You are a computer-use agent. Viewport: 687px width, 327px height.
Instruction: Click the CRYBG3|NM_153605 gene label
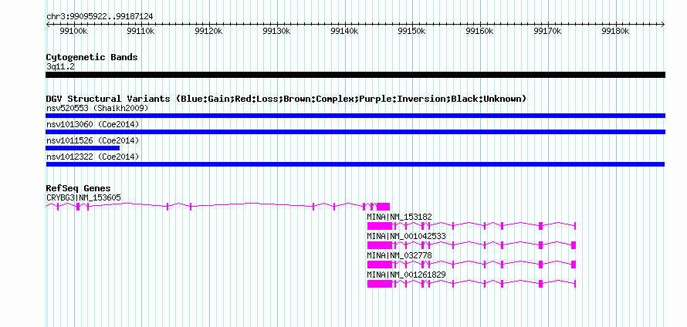click(83, 198)
